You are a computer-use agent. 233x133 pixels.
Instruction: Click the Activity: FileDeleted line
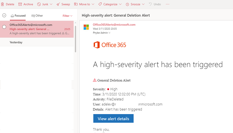(108, 99)
